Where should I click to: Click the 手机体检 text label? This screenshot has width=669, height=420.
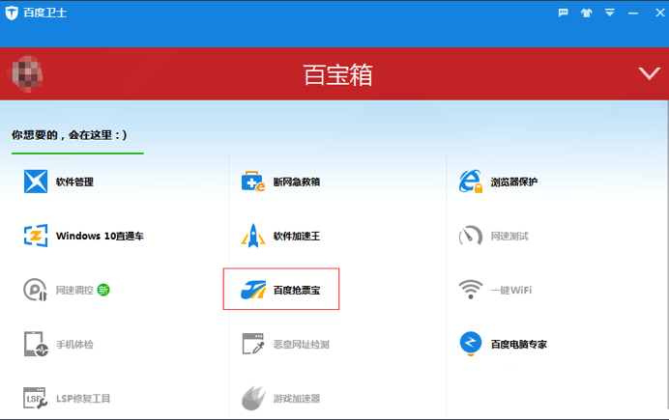(x=74, y=344)
